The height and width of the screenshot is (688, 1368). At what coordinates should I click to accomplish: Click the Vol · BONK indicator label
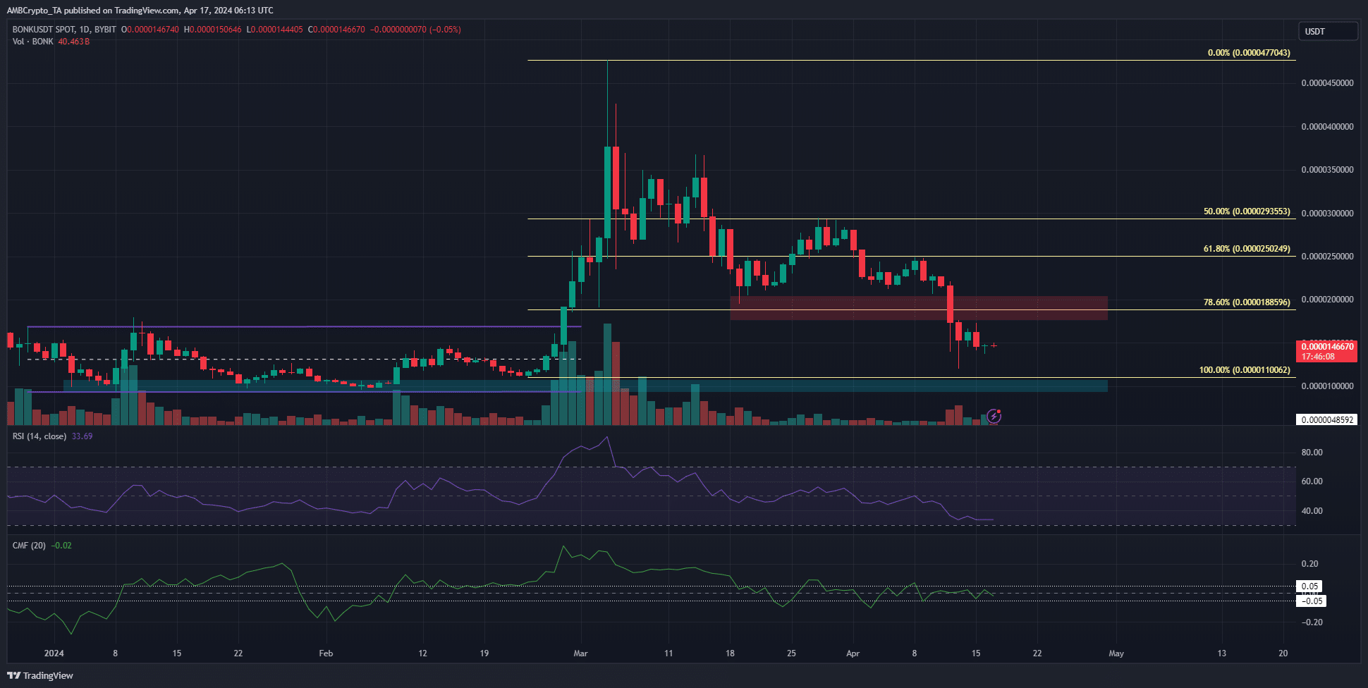click(32, 42)
